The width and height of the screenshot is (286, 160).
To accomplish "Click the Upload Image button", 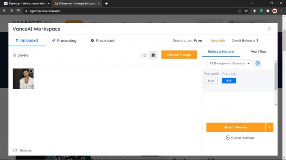I will tap(179, 55).
